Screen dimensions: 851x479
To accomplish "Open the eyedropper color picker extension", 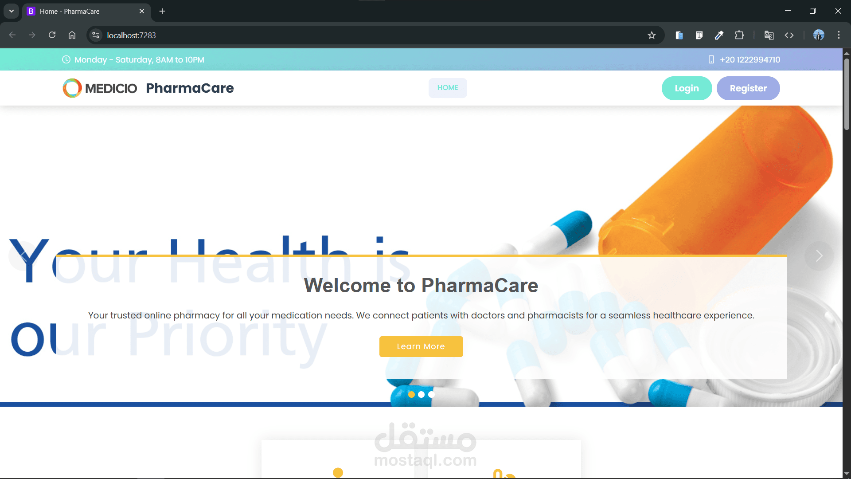I will point(719,35).
